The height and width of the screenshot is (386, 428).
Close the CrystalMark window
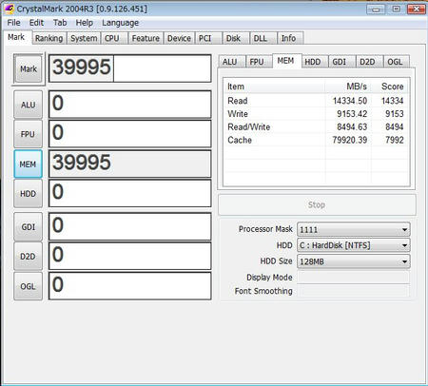click(417, 10)
